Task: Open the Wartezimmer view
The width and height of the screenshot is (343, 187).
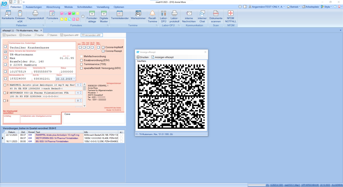Action: click(x=138, y=16)
